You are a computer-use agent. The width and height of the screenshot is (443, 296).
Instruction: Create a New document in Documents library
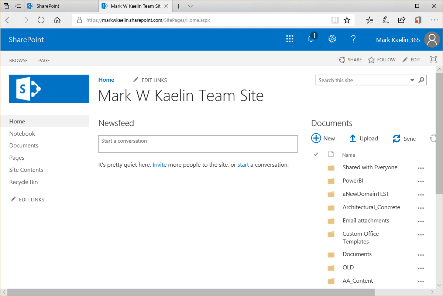click(323, 138)
